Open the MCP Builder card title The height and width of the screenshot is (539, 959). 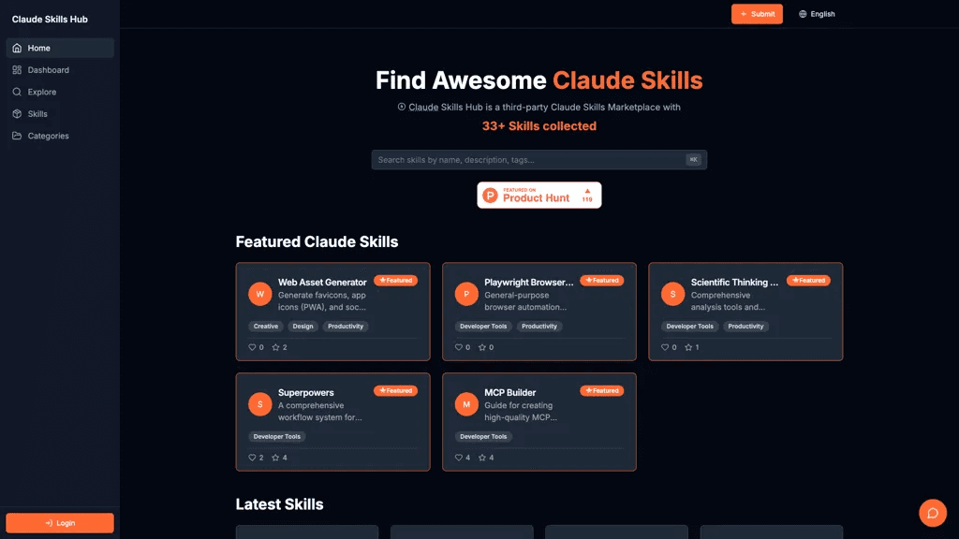click(510, 393)
